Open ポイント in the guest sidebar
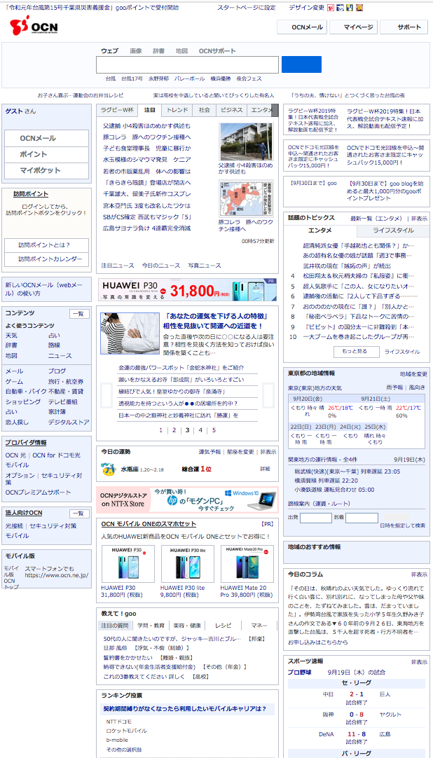The height and width of the screenshot is (758, 433). [x=46, y=154]
